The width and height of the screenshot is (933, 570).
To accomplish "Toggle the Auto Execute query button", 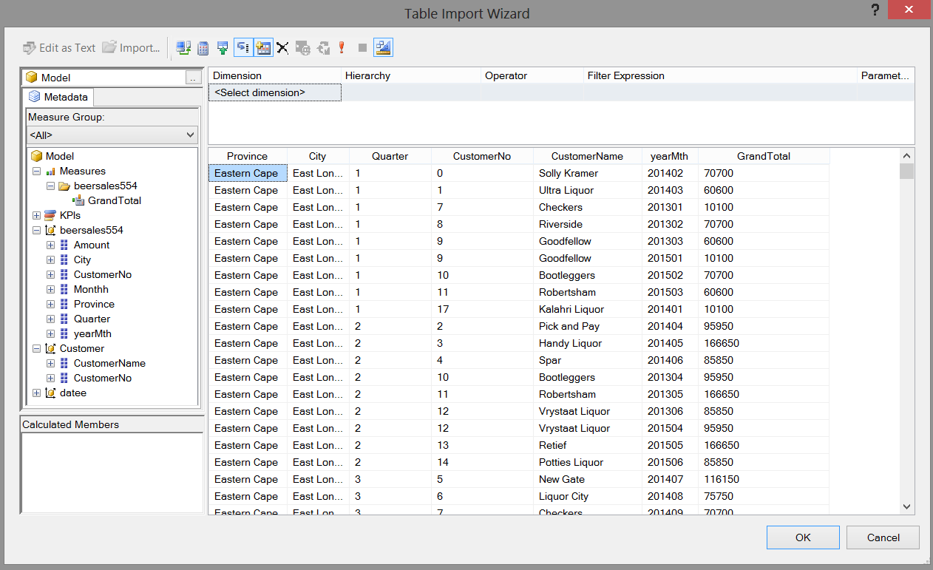I will pyautogui.click(x=243, y=48).
